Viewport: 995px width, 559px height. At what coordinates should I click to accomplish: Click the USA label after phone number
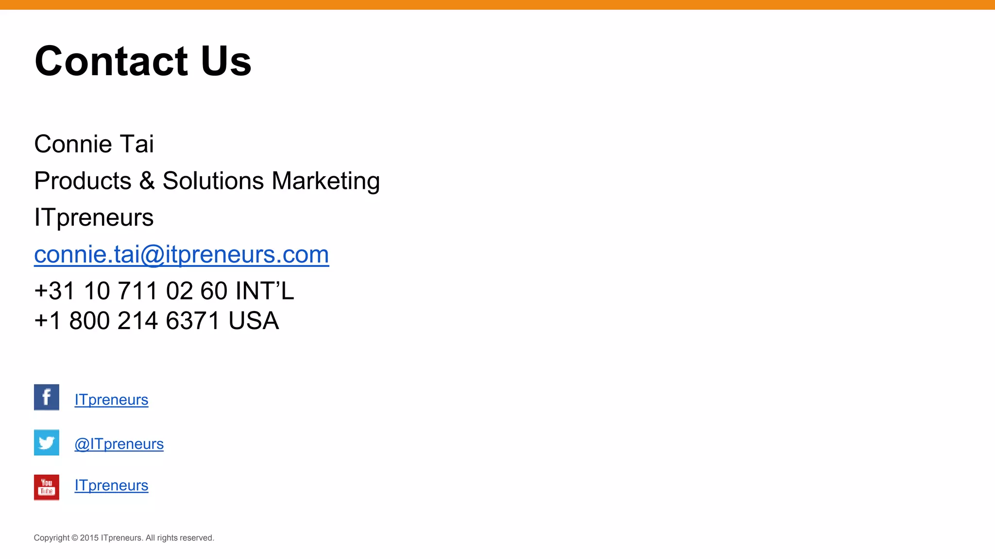click(254, 321)
